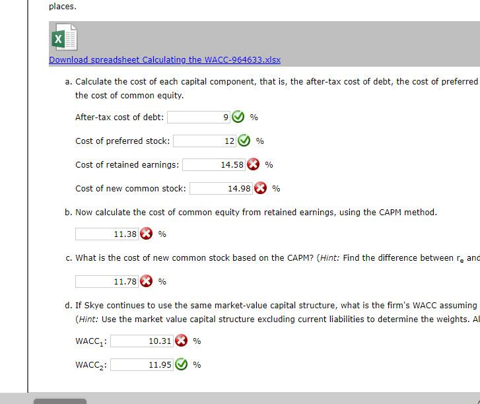480x404 pixels.
Task: Click the WACC1 input field
Action: click(x=142, y=341)
